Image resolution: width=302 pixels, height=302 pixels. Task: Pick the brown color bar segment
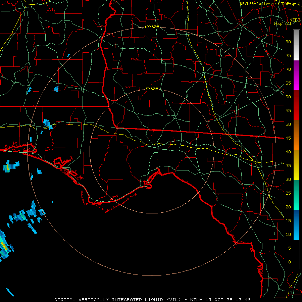pyautogui.click(x=296, y=128)
